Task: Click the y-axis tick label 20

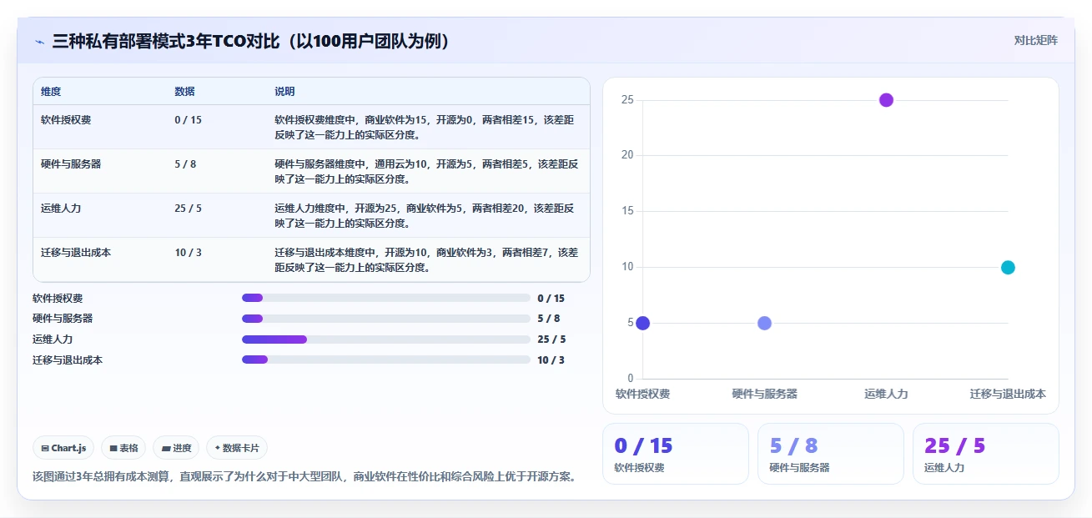Action: tap(627, 155)
